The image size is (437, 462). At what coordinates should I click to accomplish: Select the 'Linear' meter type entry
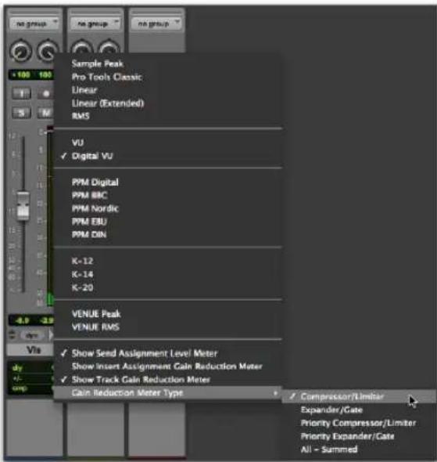[84, 90]
